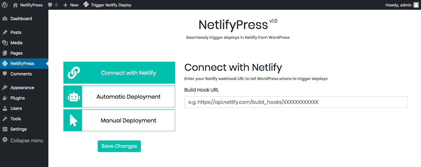Open Users menu item

tap(24, 108)
